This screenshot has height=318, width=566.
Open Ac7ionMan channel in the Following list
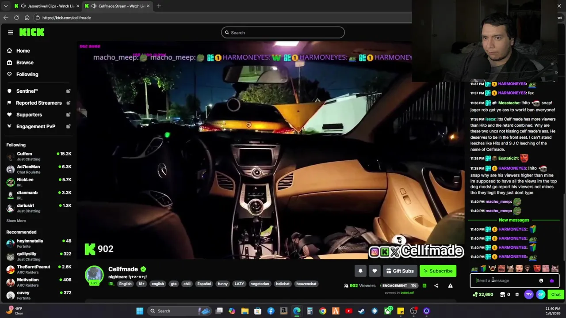click(39, 169)
